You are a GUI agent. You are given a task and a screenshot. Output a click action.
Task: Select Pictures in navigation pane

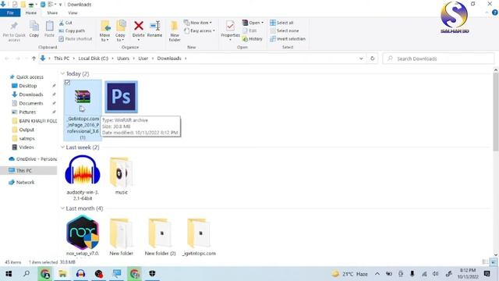pyautogui.click(x=27, y=112)
